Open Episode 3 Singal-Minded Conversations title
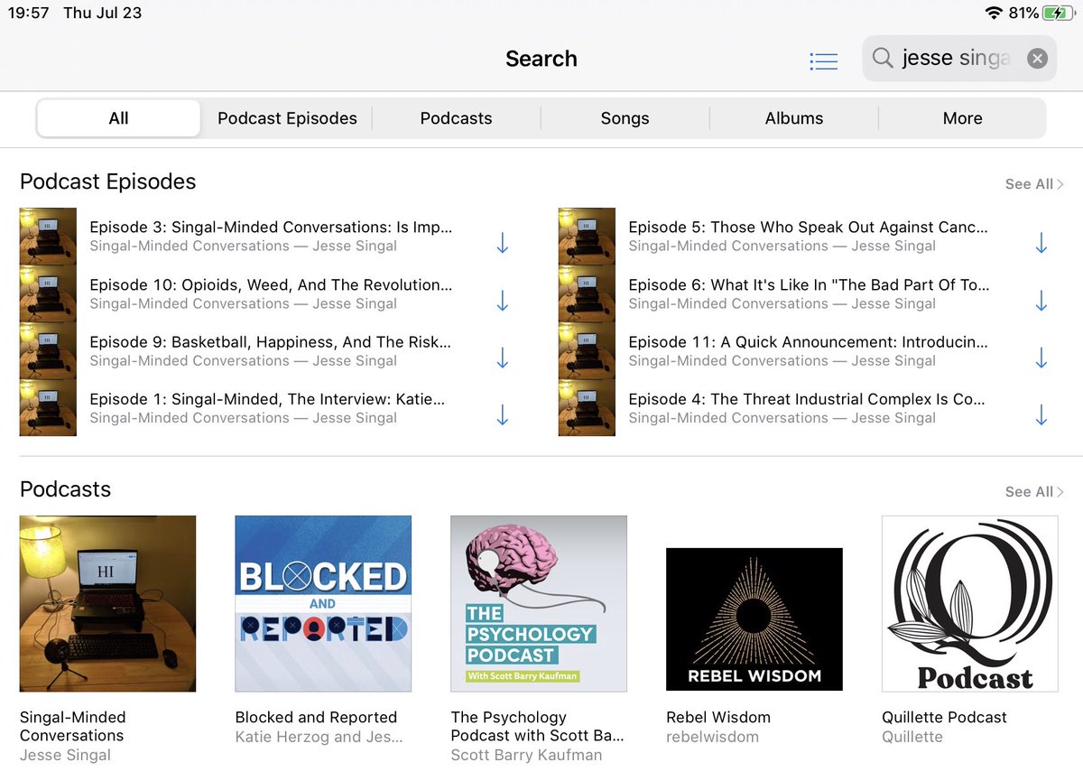Screen dimensions: 1083x781 coord(271,228)
